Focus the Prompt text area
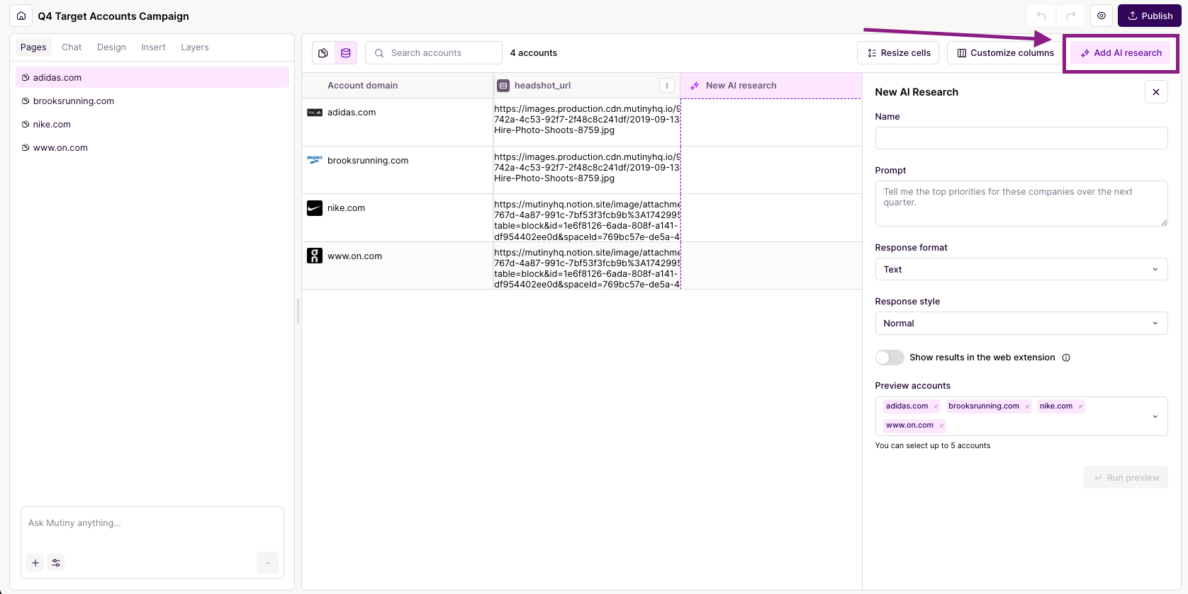 1021,203
